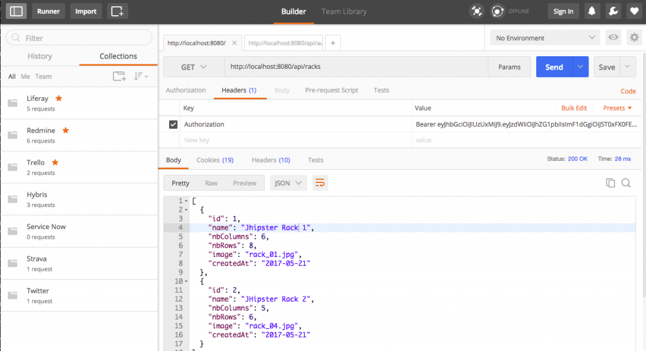Click the Bulk Edit link
The height and width of the screenshot is (351, 646).
tap(574, 108)
